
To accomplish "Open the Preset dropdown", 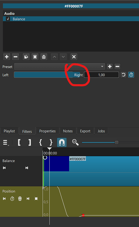I will point(60,67).
